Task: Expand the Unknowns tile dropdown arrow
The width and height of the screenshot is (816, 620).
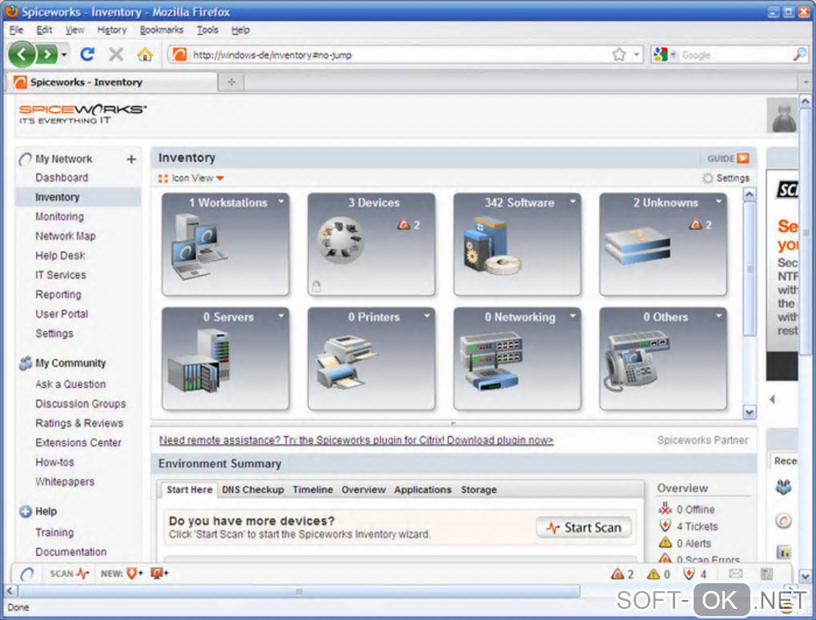Action: 718,202
